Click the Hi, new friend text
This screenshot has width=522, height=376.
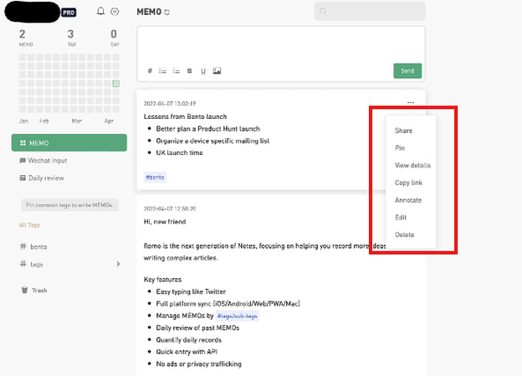click(165, 222)
